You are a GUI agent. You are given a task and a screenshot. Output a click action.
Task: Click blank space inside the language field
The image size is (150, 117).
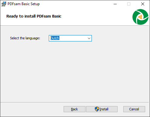pos(73,38)
